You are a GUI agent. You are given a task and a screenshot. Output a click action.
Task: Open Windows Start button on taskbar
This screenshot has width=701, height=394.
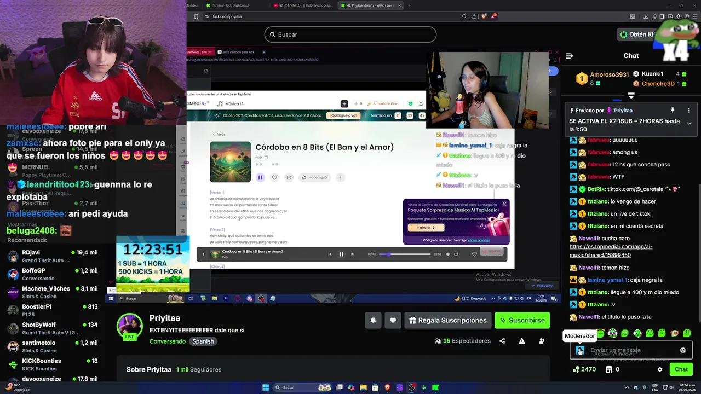click(266, 387)
